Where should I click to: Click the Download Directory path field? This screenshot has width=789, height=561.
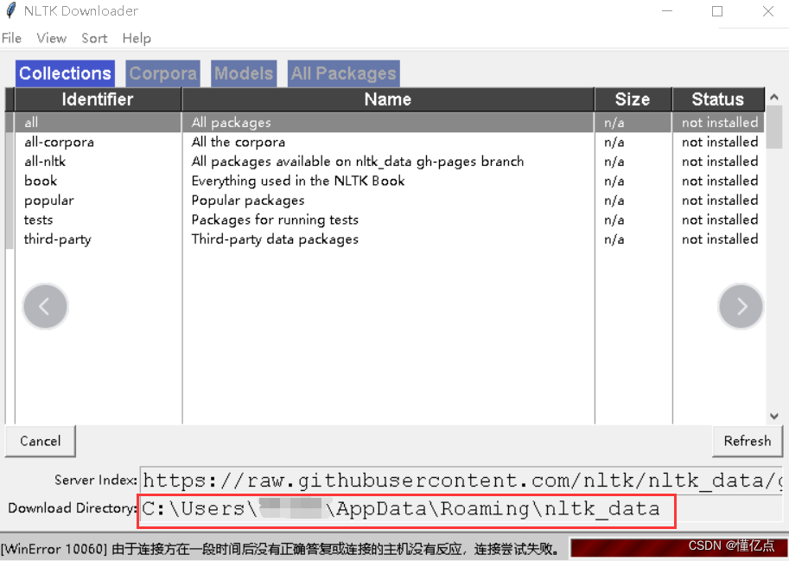click(x=406, y=508)
